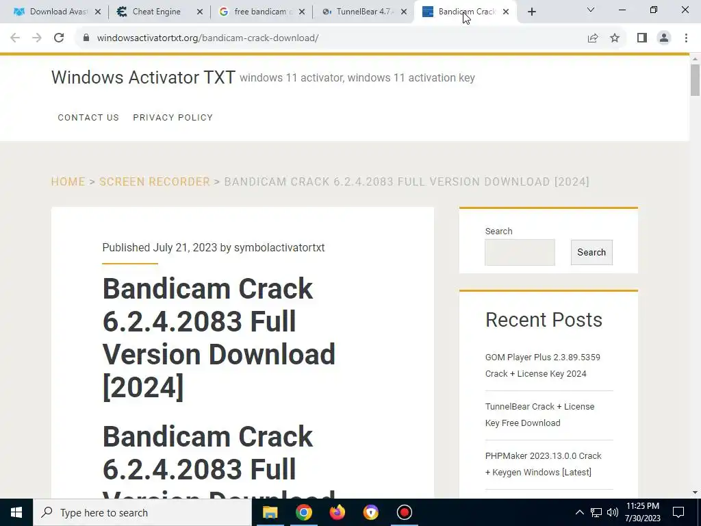This screenshot has height=526, width=701.
Task: Close the Bandicam Crack tab
Action: click(506, 12)
